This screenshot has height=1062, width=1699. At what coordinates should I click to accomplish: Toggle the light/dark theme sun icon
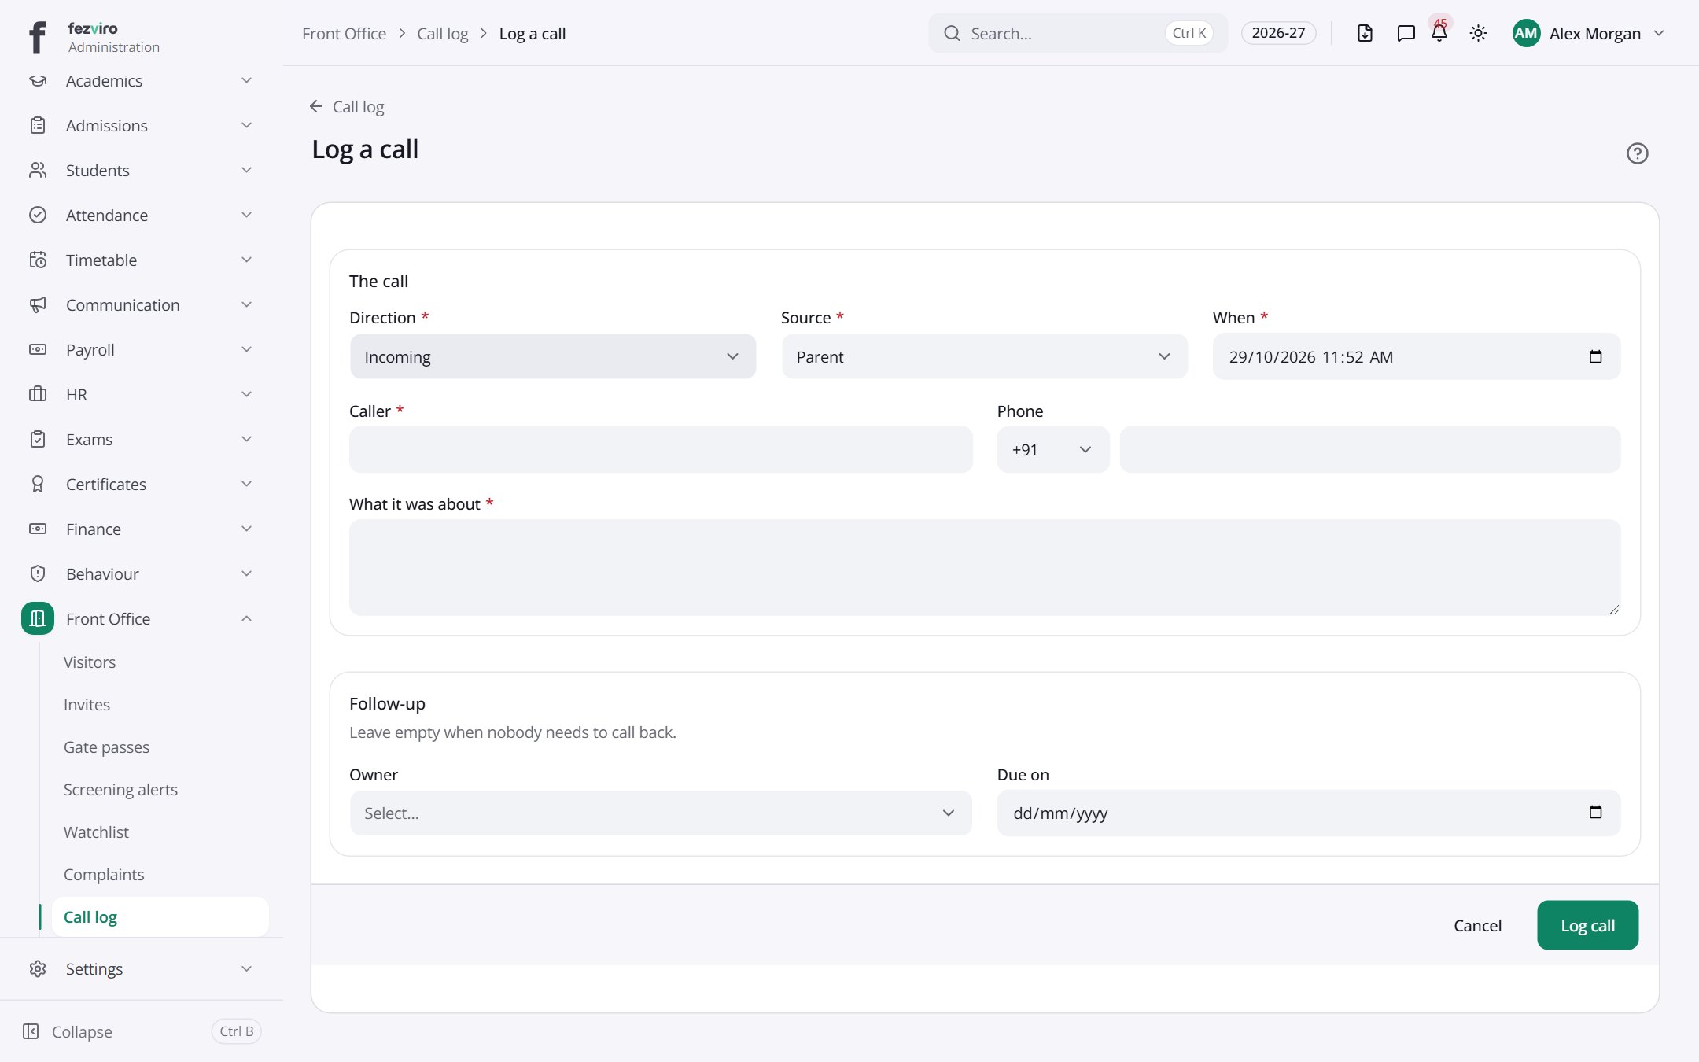pos(1478,33)
